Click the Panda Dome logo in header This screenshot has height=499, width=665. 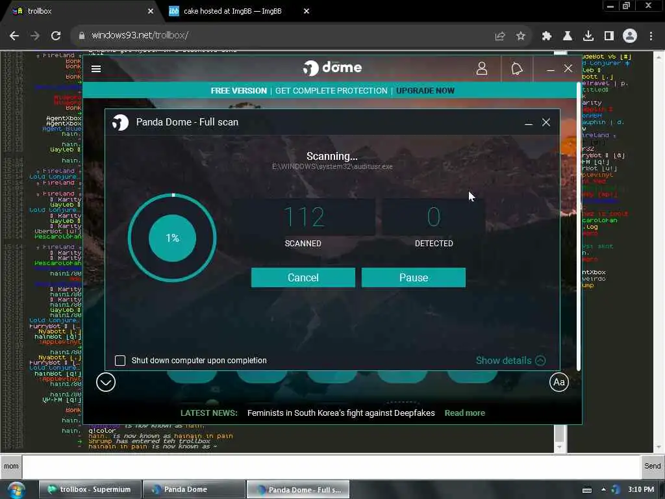coord(332,68)
